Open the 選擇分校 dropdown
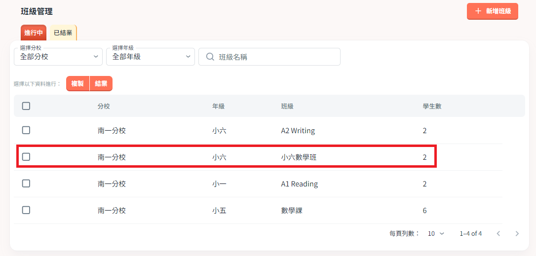 [58, 57]
